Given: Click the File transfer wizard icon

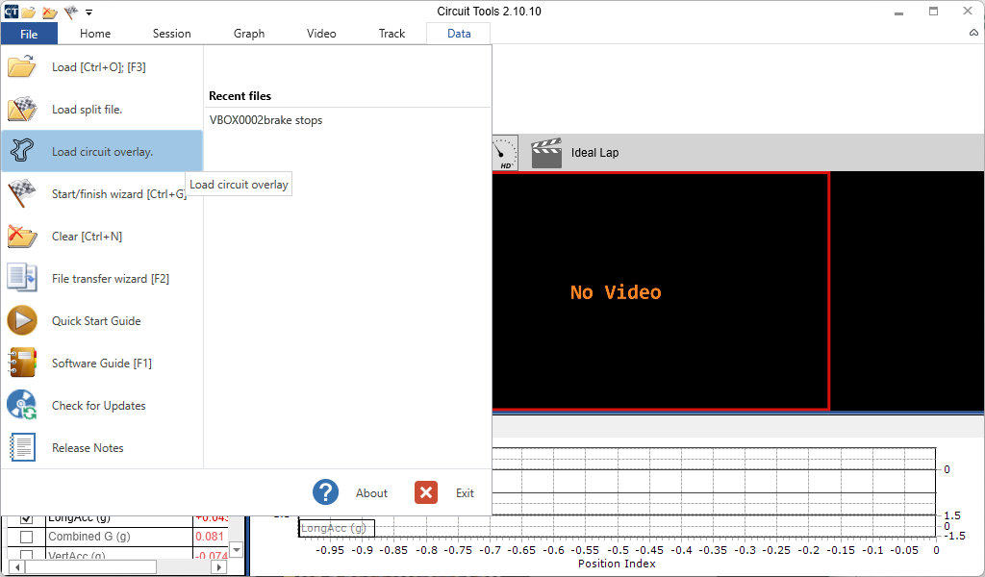Looking at the screenshot, I should click(x=22, y=278).
